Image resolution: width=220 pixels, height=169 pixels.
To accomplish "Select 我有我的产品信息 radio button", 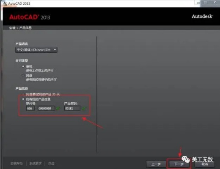I will 23,99.
